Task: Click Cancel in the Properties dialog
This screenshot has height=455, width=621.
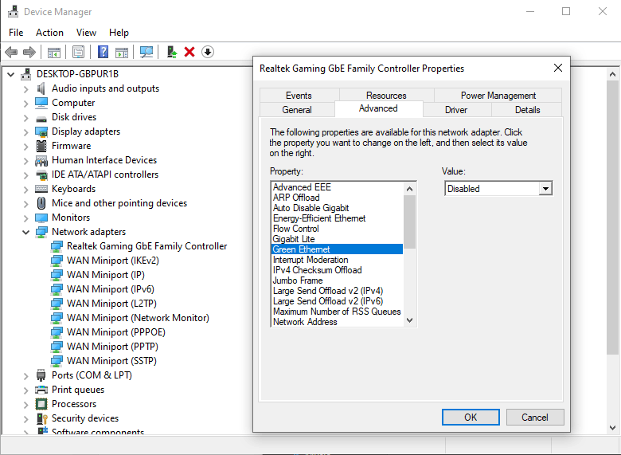Action: (x=535, y=417)
